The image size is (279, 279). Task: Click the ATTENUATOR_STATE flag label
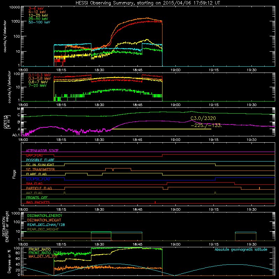tap(42, 151)
